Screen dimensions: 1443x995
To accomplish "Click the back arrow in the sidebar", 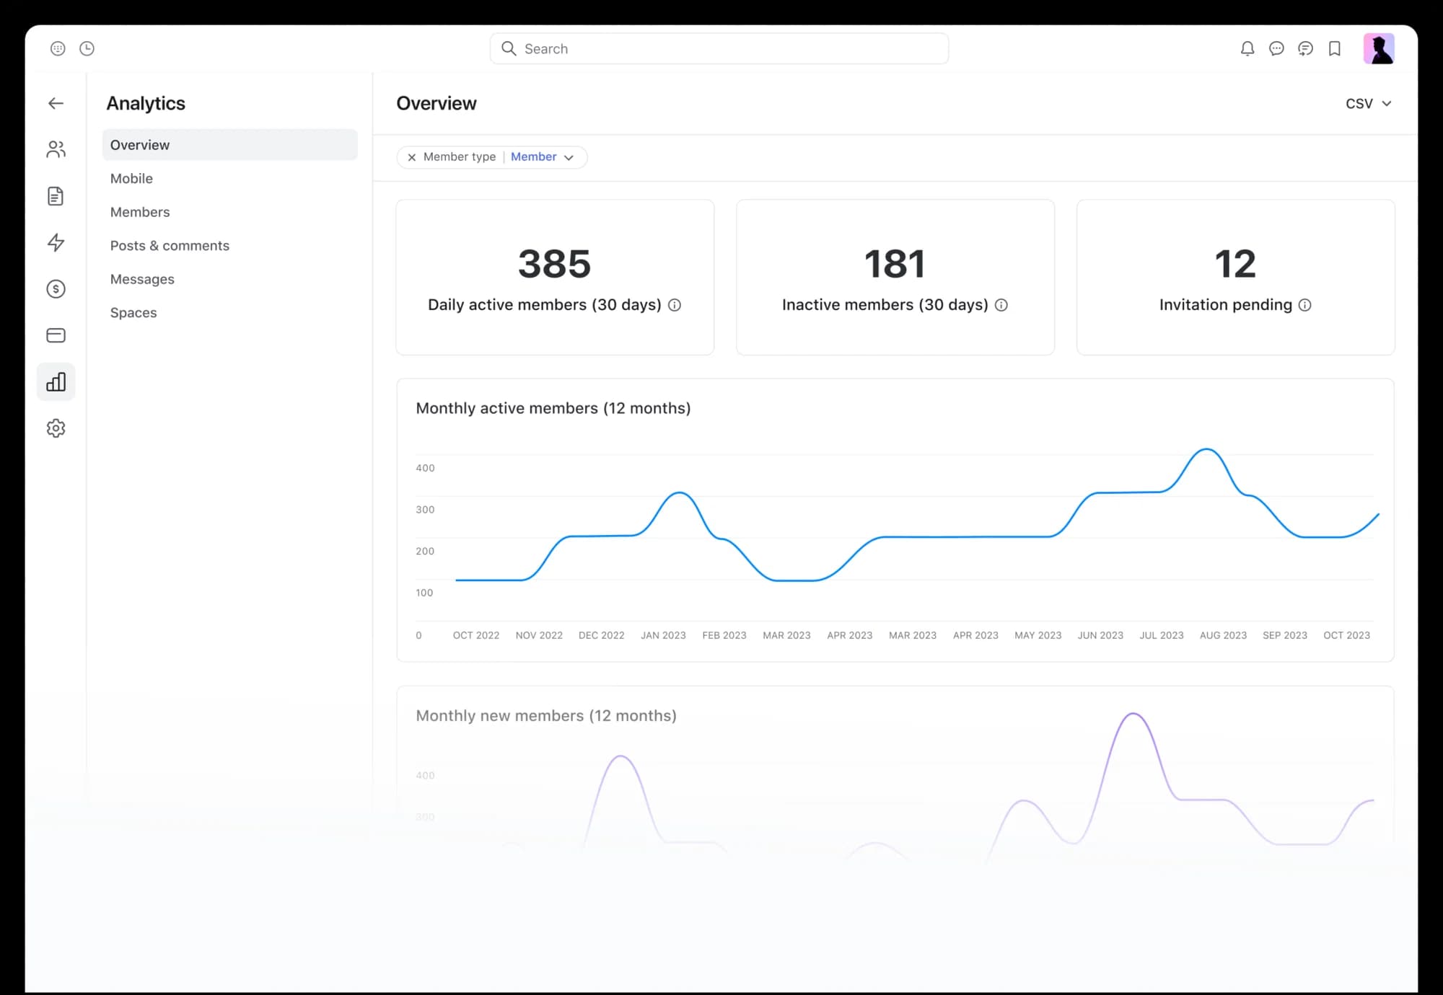I will (x=56, y=103).
